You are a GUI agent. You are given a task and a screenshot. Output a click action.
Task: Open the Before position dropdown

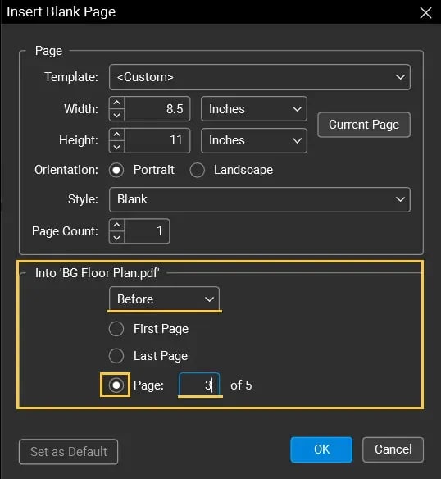[x=164, y=299]
